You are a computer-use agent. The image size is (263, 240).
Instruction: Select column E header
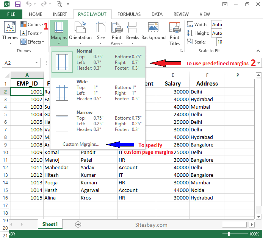(x=173, y=75)
